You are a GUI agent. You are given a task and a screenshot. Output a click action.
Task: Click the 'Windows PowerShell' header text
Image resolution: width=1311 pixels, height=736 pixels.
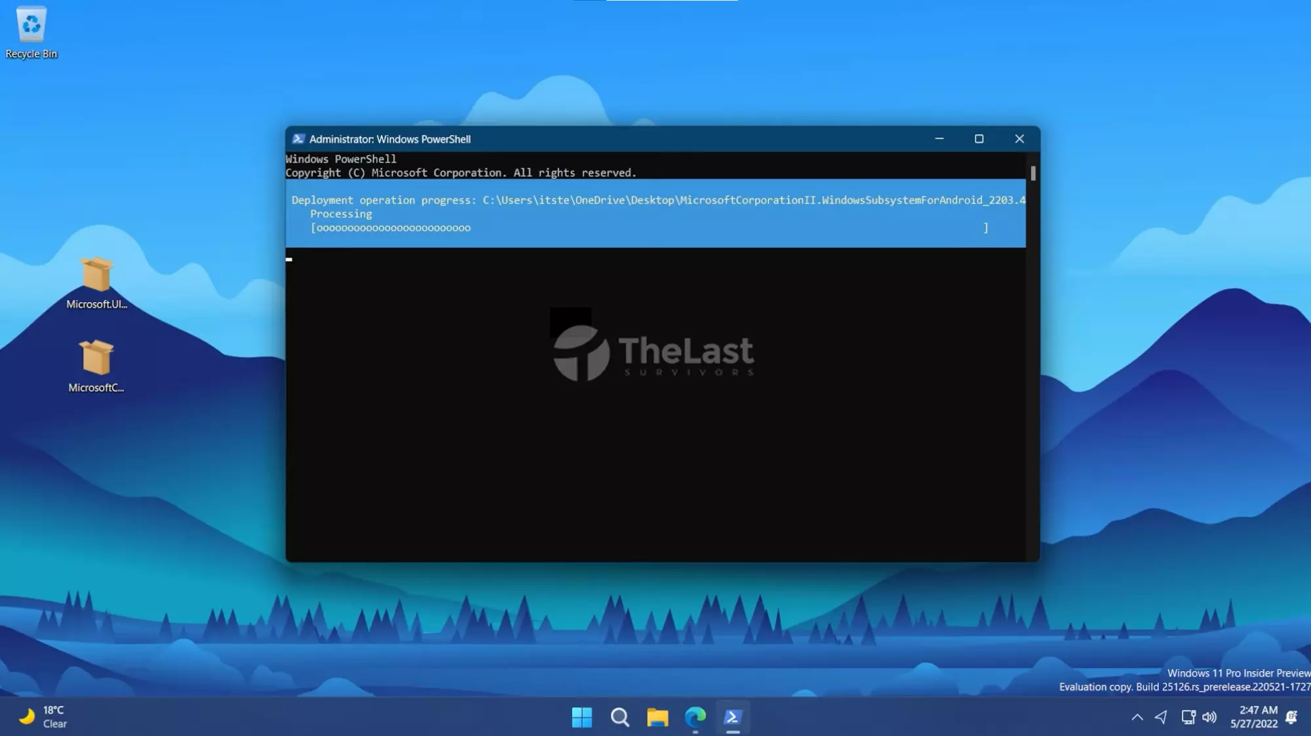click(341, 159)
